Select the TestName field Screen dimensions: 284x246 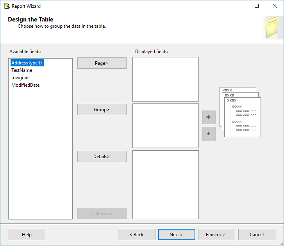22,70
